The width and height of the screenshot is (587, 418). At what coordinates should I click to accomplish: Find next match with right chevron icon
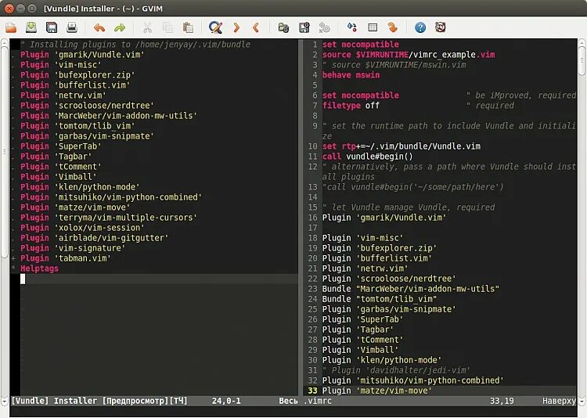(236, 27)
